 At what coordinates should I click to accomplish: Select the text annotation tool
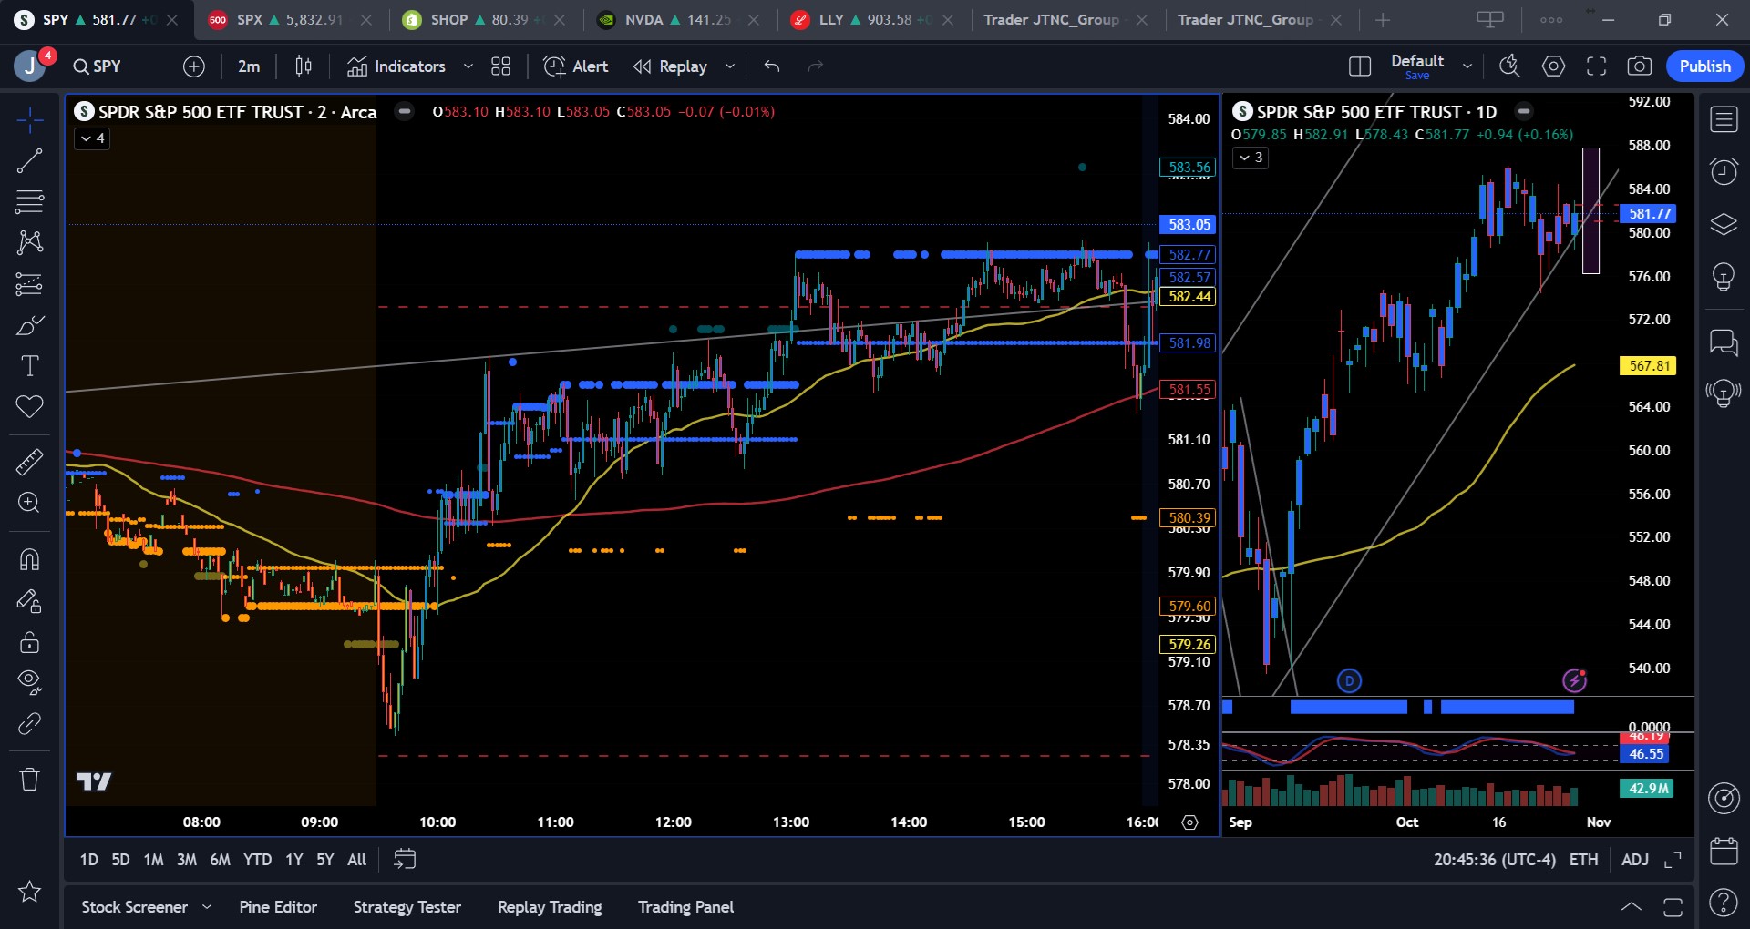tap(29, 366)
